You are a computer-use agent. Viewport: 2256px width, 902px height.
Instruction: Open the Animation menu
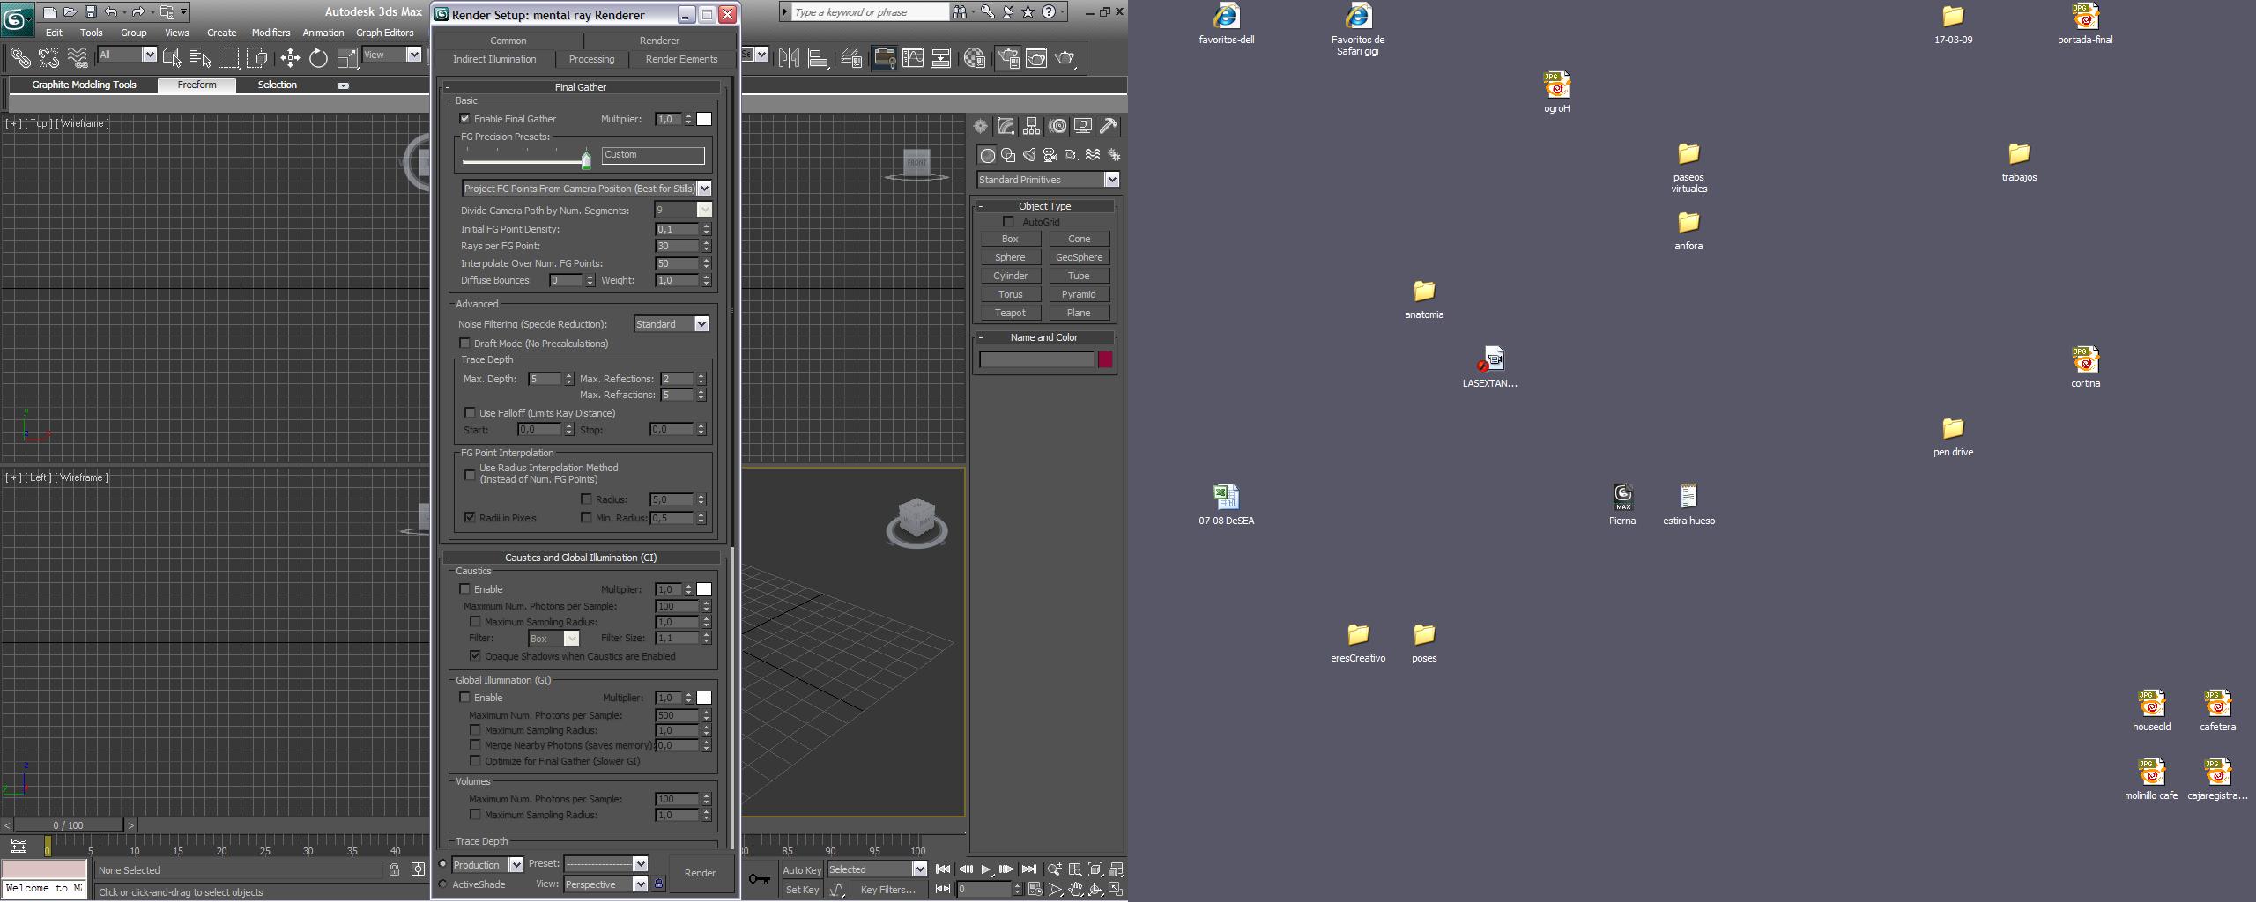tap(323, 33)
